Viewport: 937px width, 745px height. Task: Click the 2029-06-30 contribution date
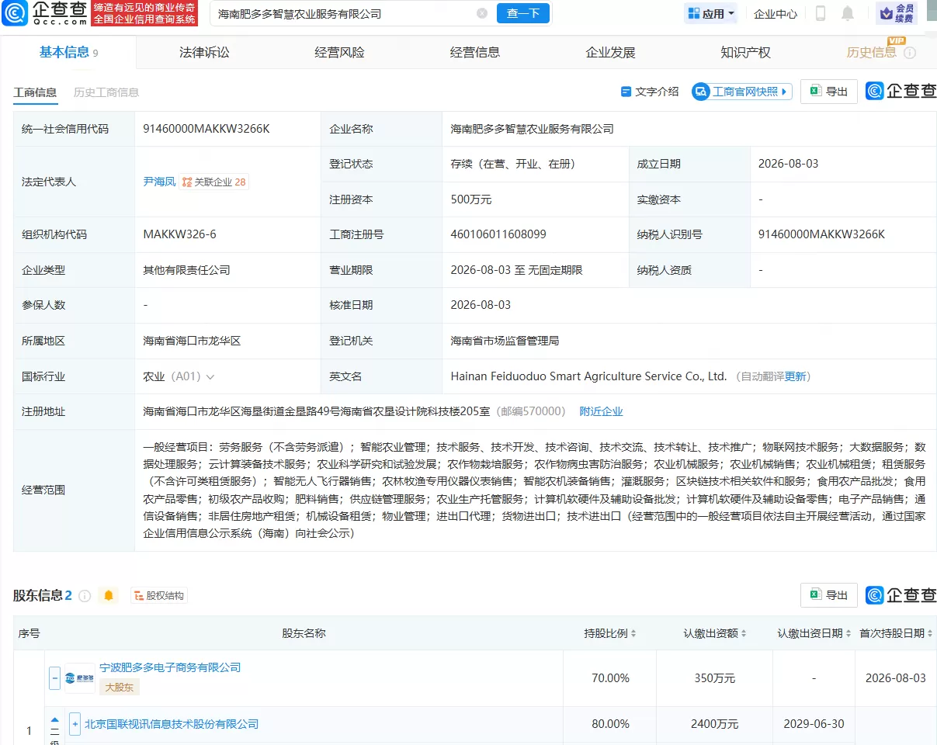[x=814, y=724]
